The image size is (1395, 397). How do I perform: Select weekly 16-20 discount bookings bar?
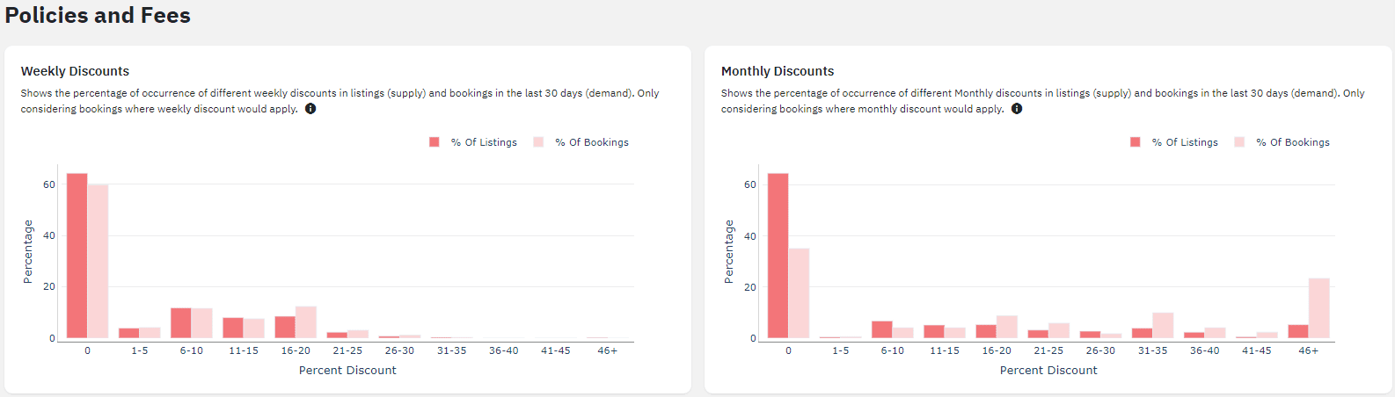tap(306, 322)
